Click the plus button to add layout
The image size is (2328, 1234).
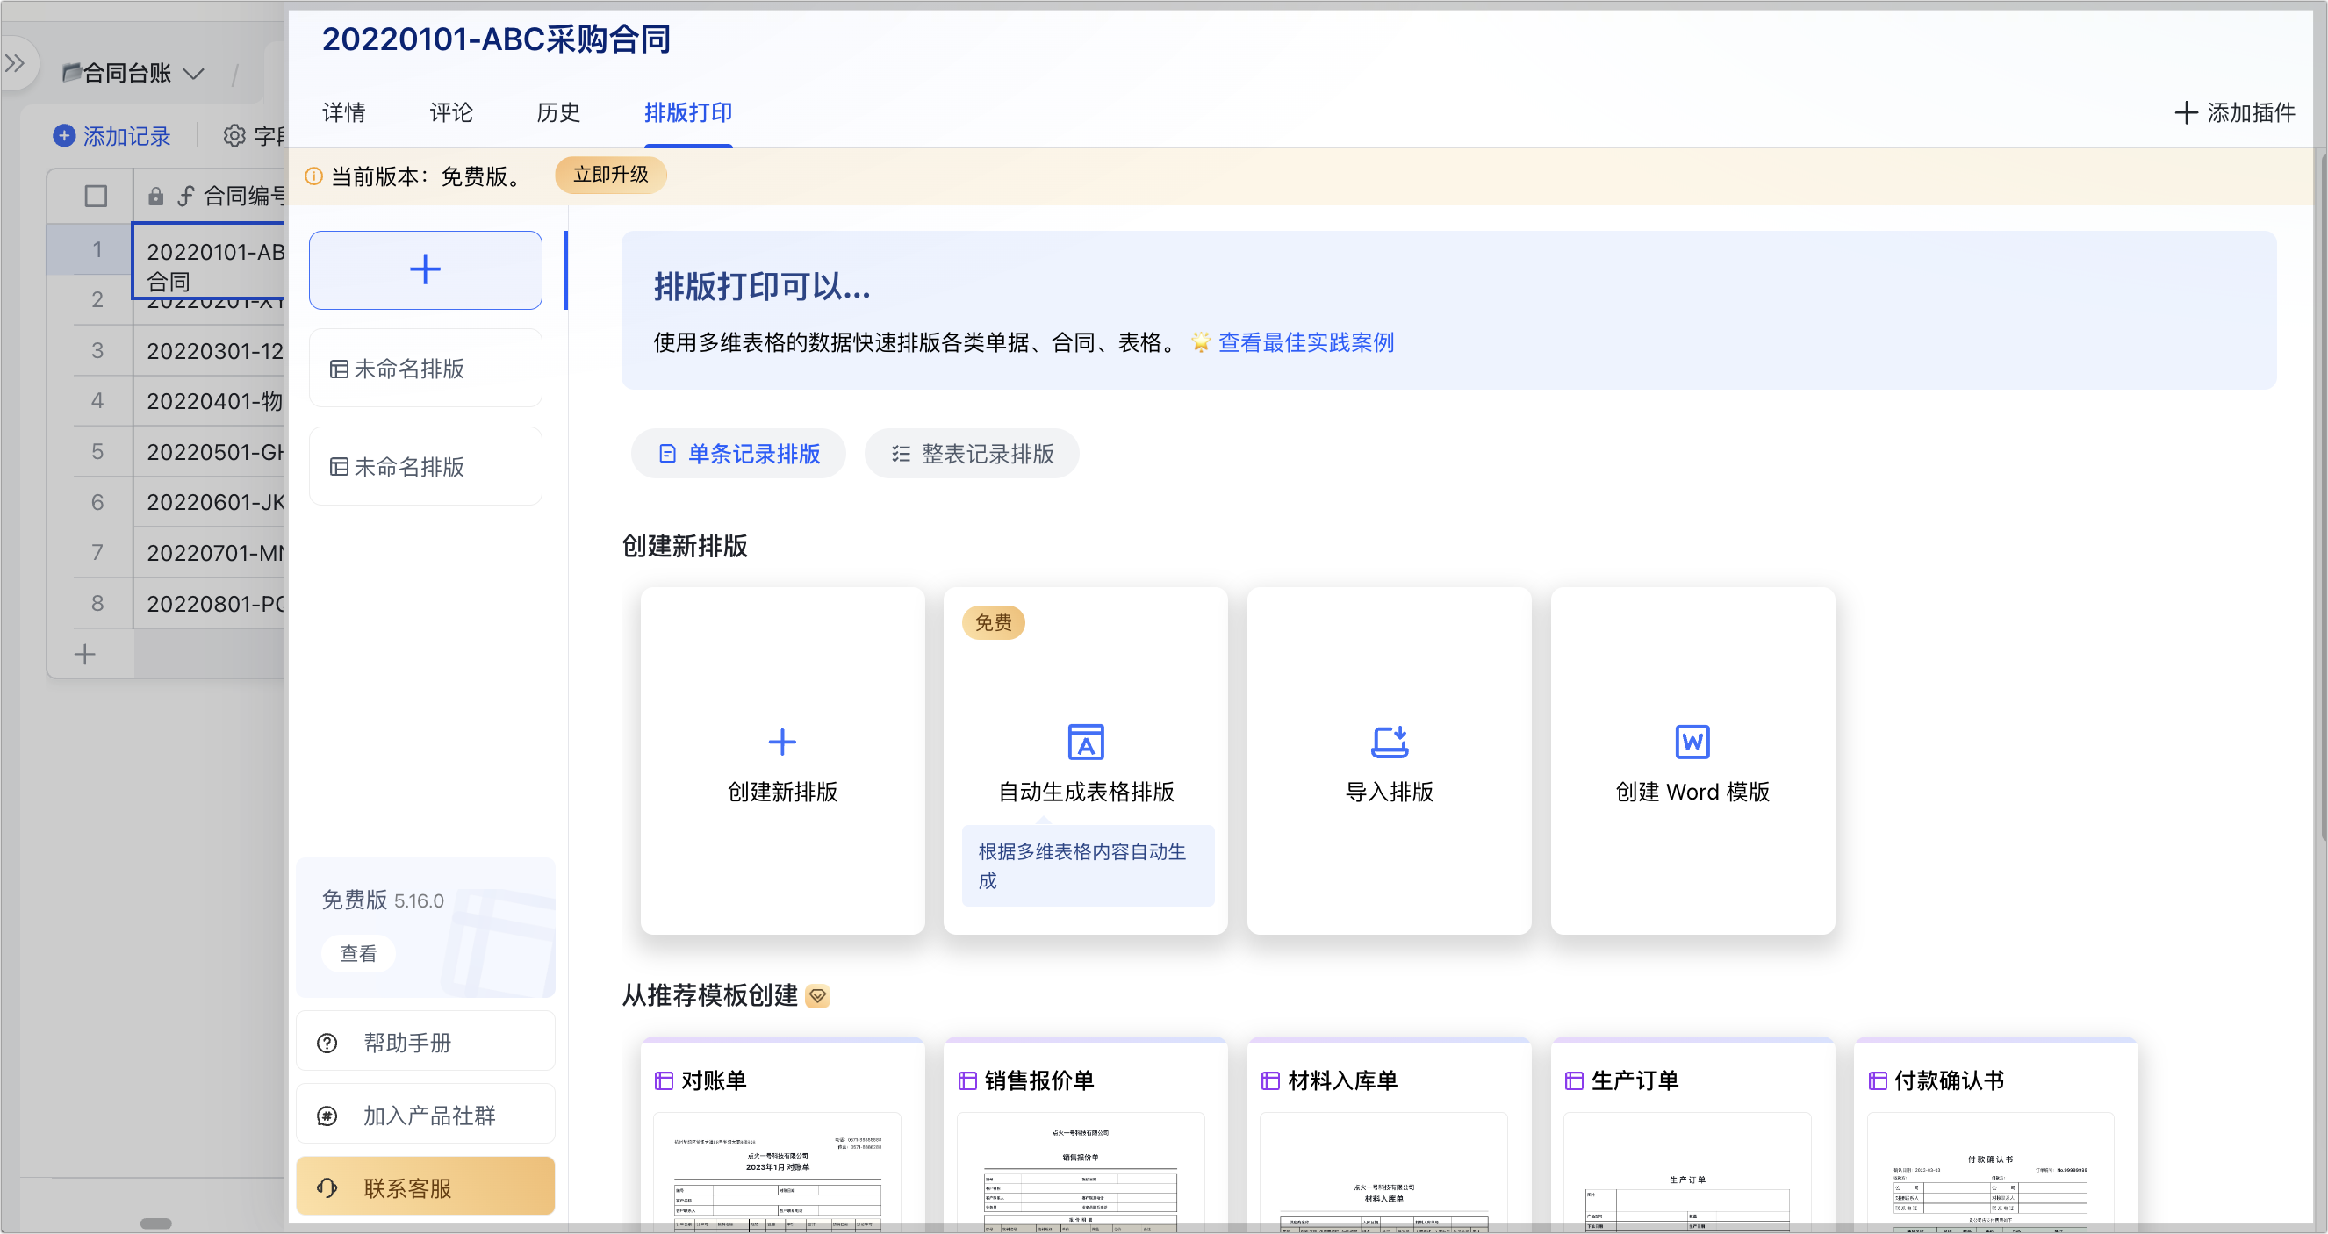click(x=426, y=270)
